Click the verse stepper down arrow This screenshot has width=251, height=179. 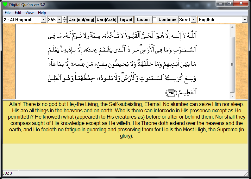(x=65, y=21)
